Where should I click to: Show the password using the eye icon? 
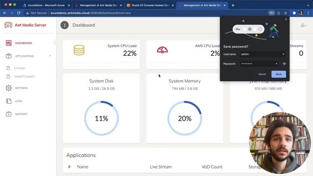coord(284,64)
